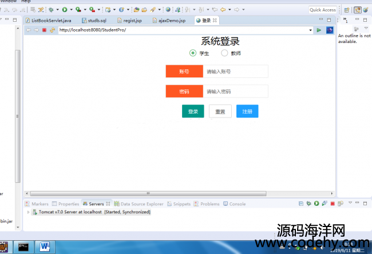Click the Quick Access search box

(x=323, y=10)
